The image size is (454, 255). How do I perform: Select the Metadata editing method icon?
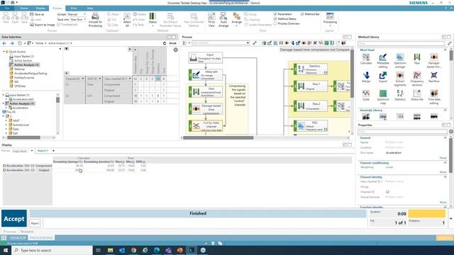[383, 60]
